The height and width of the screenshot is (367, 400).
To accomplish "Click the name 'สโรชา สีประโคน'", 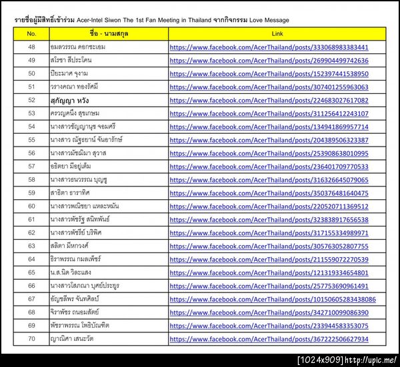I will pos(71,60).
